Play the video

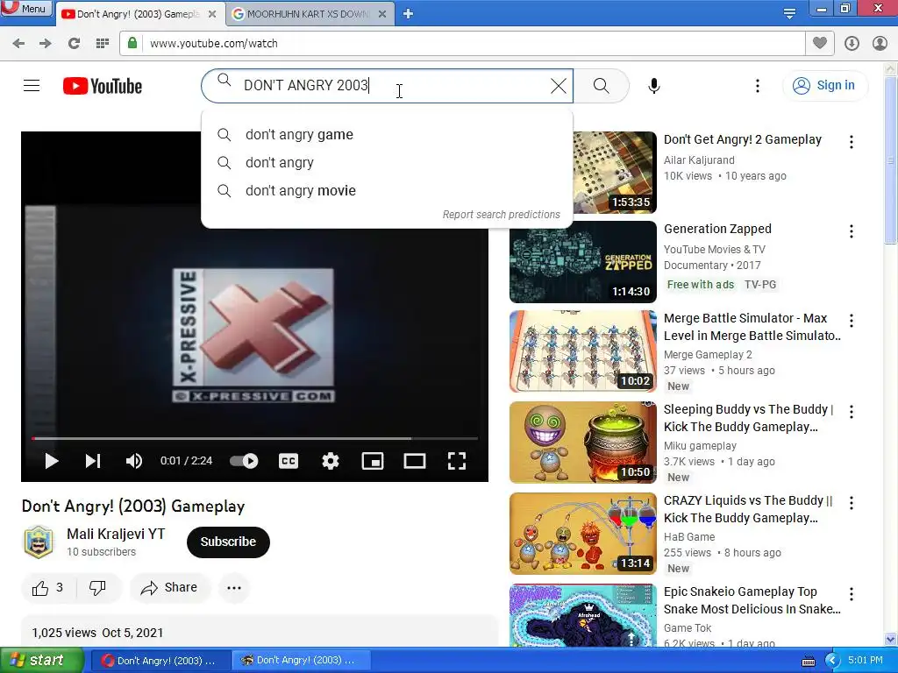coord(51,461)
